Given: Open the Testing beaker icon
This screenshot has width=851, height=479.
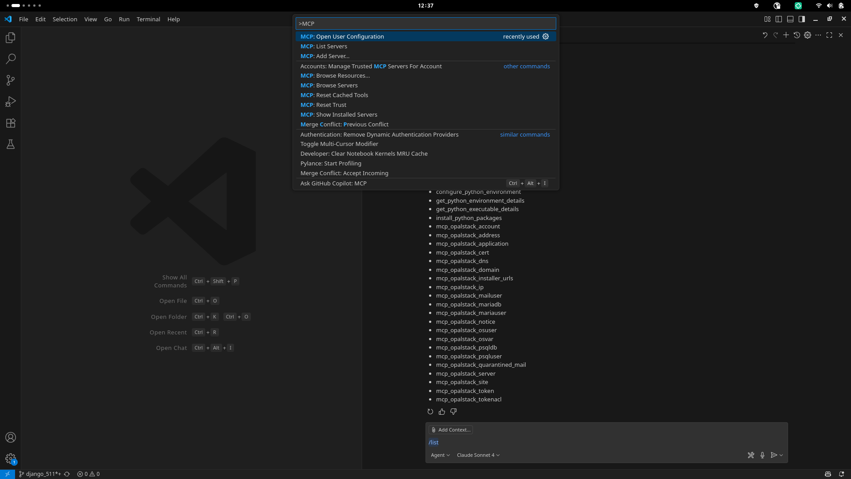Looking at the screenshot, I should 10,144.
